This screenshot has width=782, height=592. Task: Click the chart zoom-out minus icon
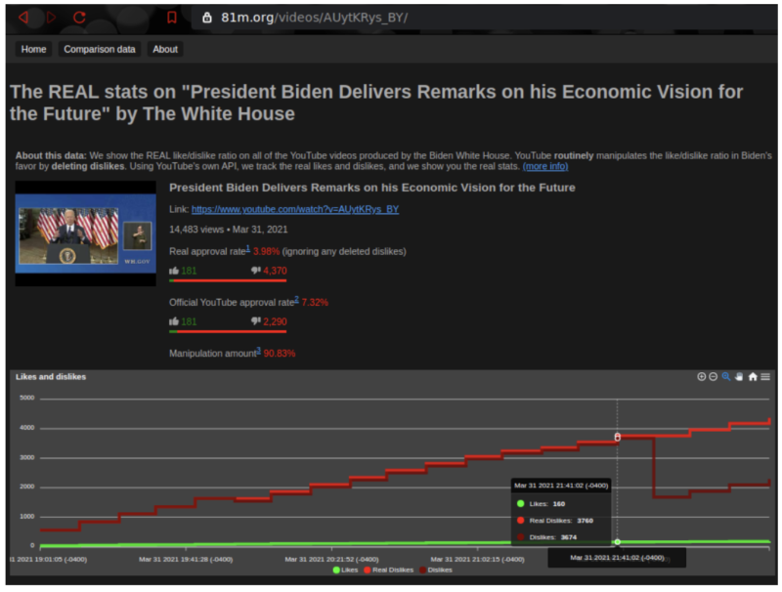click(x=714, y=377)
